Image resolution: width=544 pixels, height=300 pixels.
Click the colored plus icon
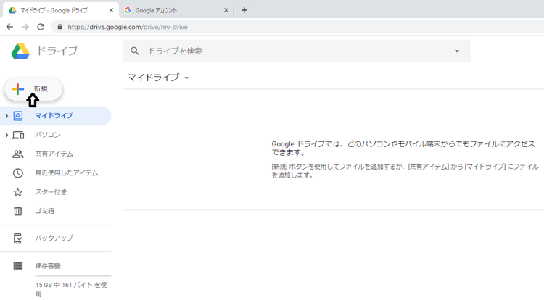[17, 89]
